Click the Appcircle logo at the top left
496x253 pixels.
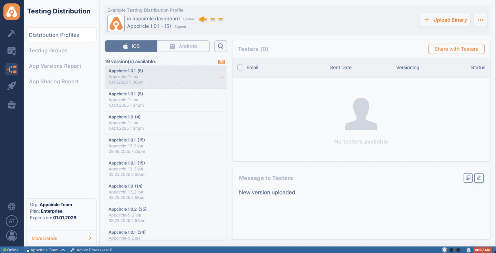pyautogui.click(x=11, y=11)
